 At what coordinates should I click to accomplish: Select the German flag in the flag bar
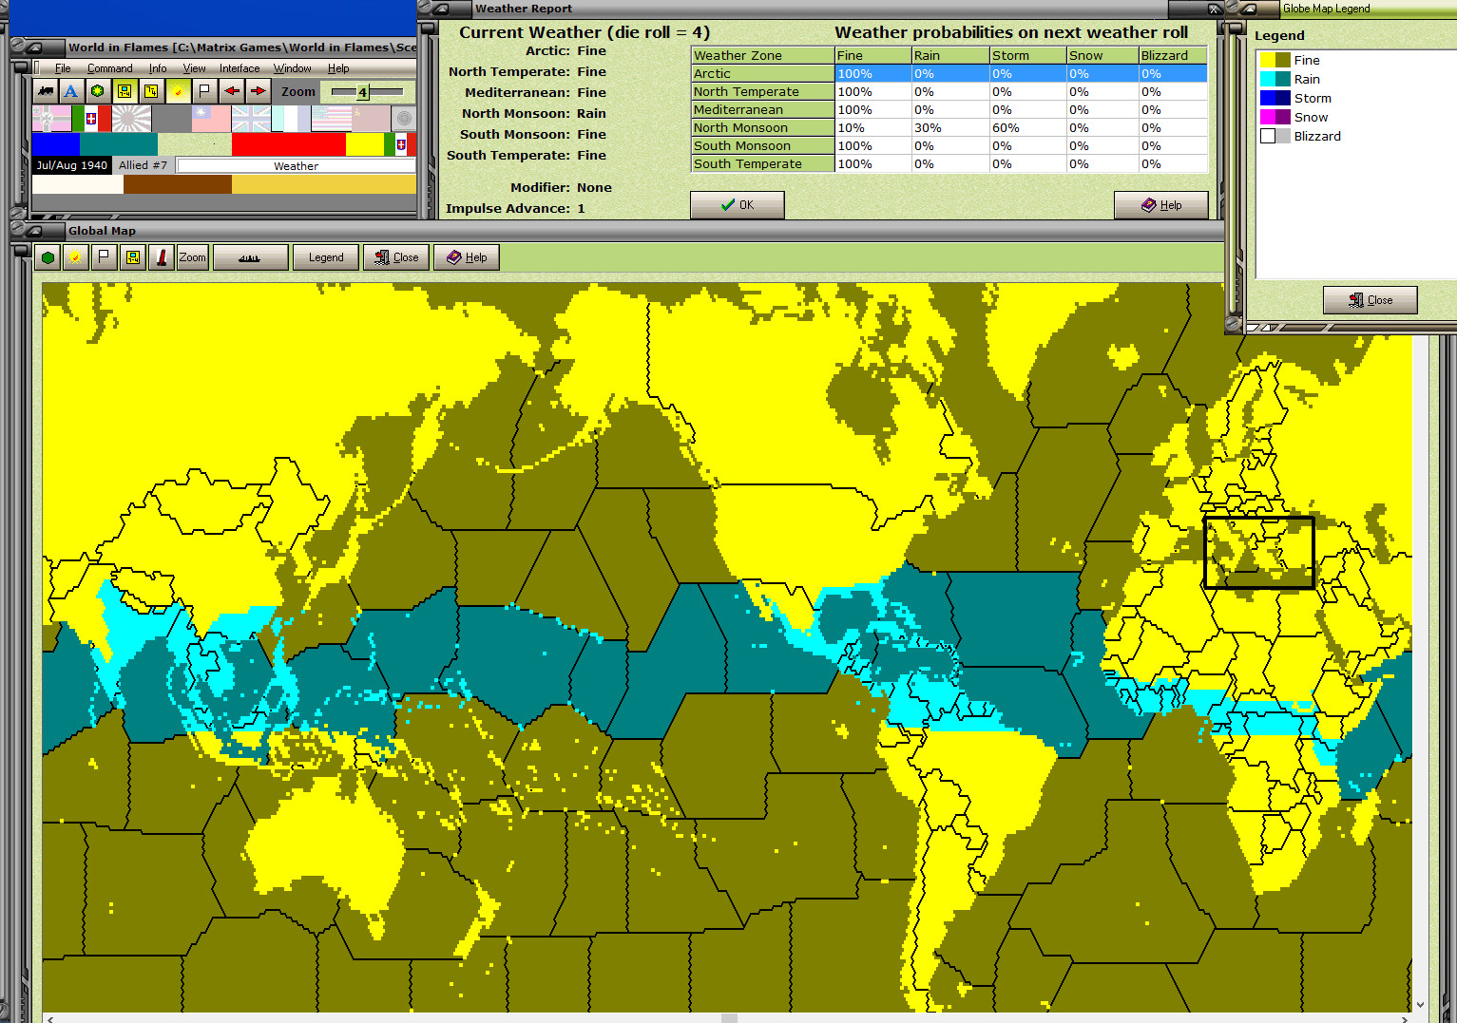click(49, 118)
